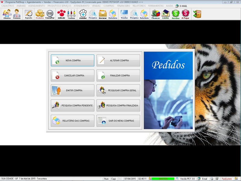Open the Vendas monitor icon
This screenshot has height=181, width=241.
(x=124, y=14)
